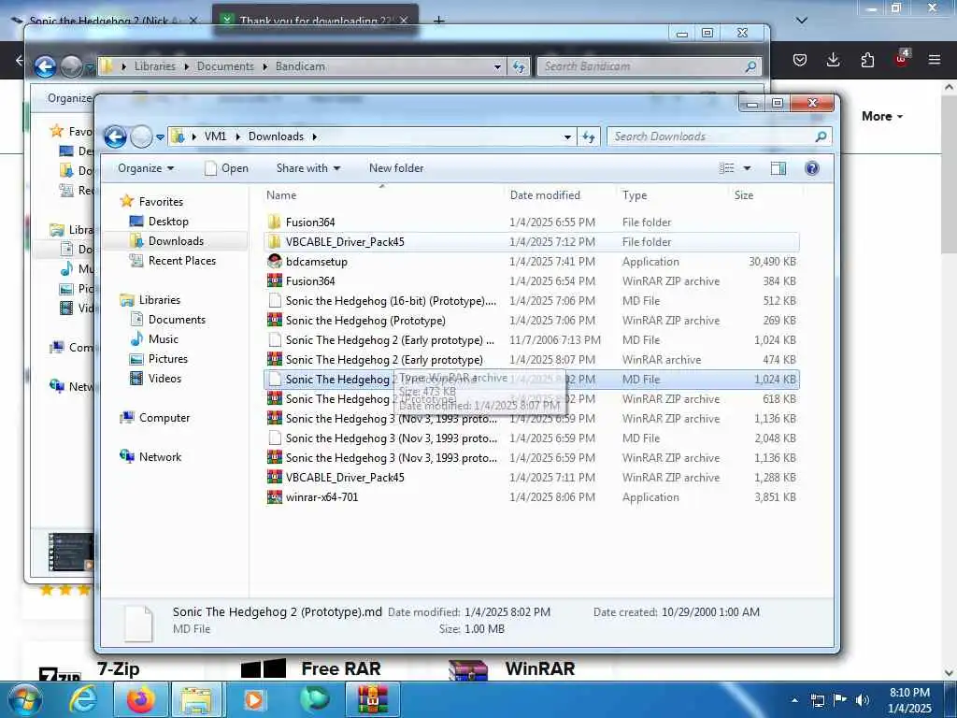Open the Windows Start button

coord(24,699)
